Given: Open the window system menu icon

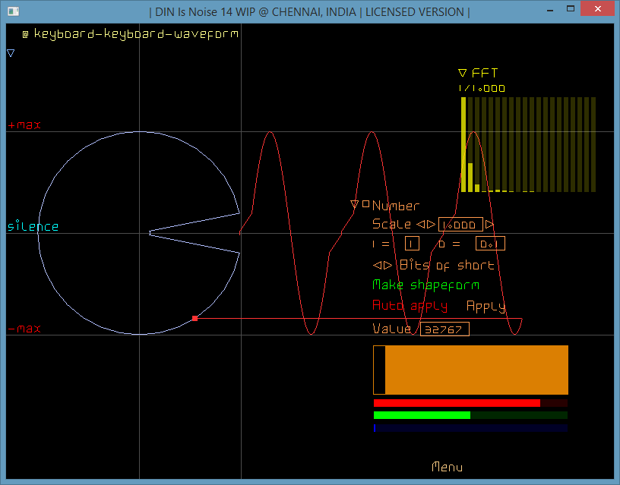Looking at the screenshot, I should click(13, 11).
